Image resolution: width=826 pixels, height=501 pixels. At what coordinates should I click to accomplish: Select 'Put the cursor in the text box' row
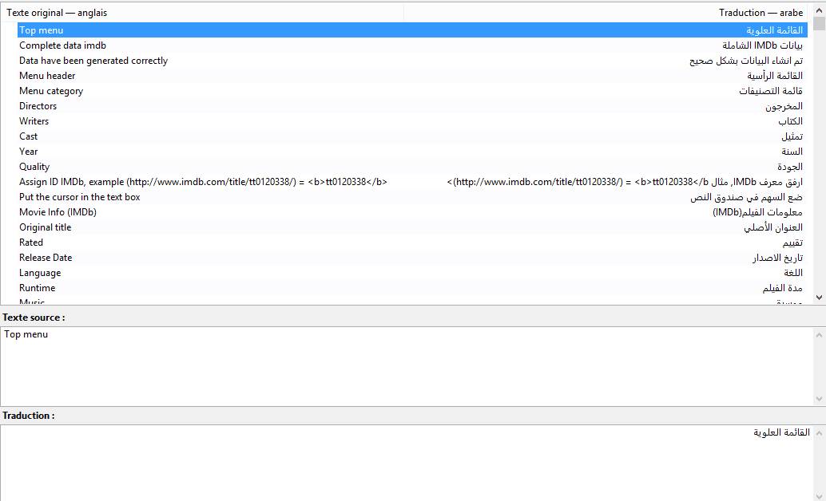tap(412, 197)
